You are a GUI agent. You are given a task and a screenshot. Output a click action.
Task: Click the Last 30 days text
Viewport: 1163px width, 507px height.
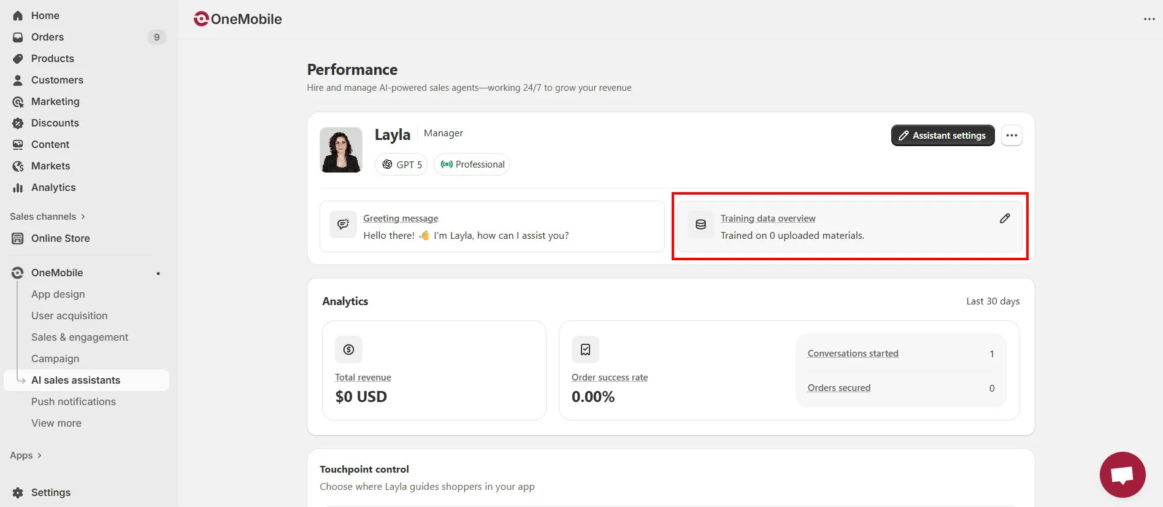tap(993, 301)
